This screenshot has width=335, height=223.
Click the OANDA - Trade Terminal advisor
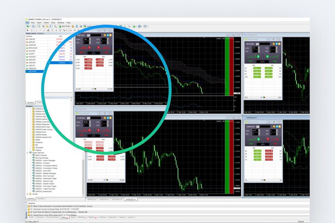pos(45,189)
